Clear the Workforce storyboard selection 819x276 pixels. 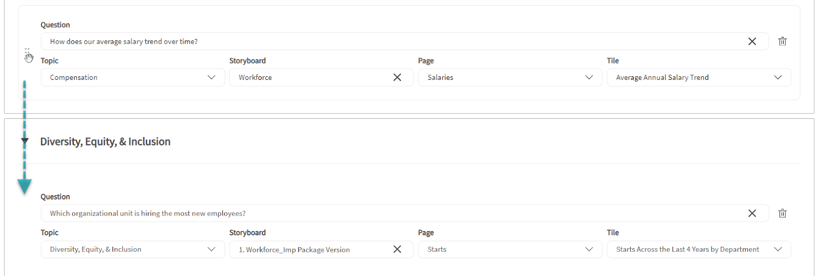[397, 77]
